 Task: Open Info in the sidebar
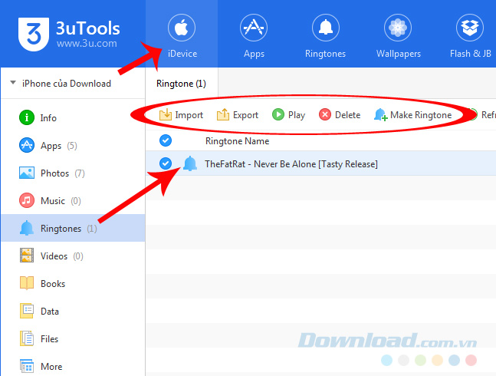pos(48,118)
